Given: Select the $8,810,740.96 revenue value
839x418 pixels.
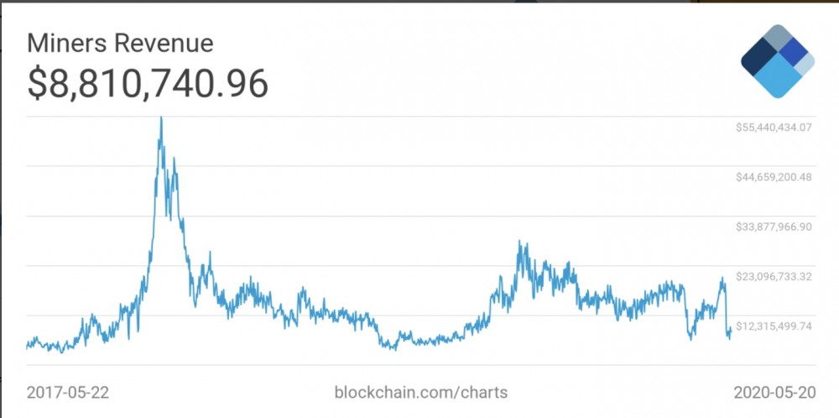Looking at the screenshot, I should 148,83.
